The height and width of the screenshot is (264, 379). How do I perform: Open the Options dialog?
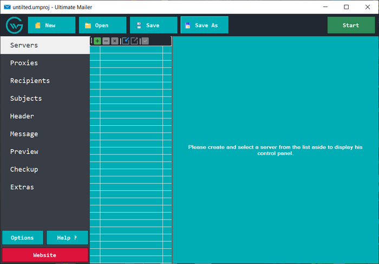pos(22,237)
